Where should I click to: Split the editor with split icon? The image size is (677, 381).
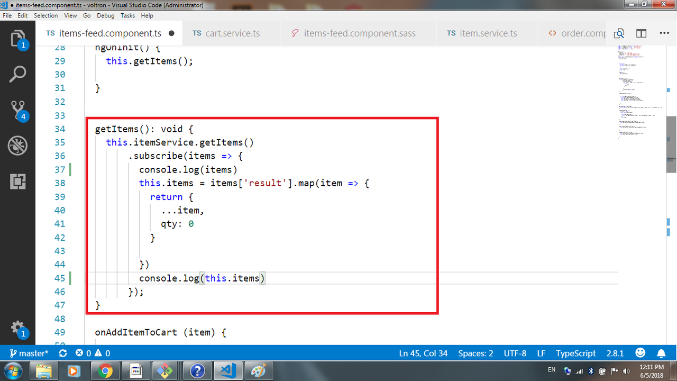pos(641,33)
